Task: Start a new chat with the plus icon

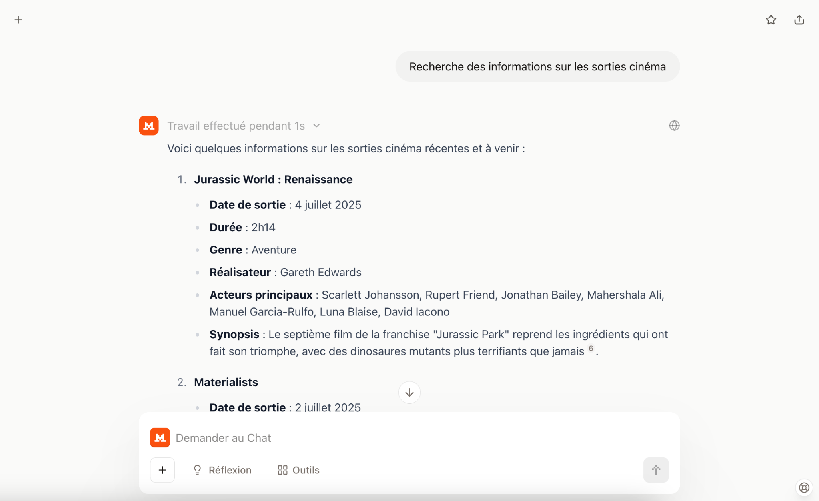Action: [18, 20]
